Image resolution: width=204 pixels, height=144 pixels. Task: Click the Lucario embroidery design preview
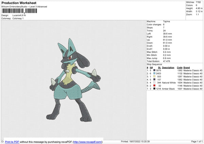click(73, 80)
